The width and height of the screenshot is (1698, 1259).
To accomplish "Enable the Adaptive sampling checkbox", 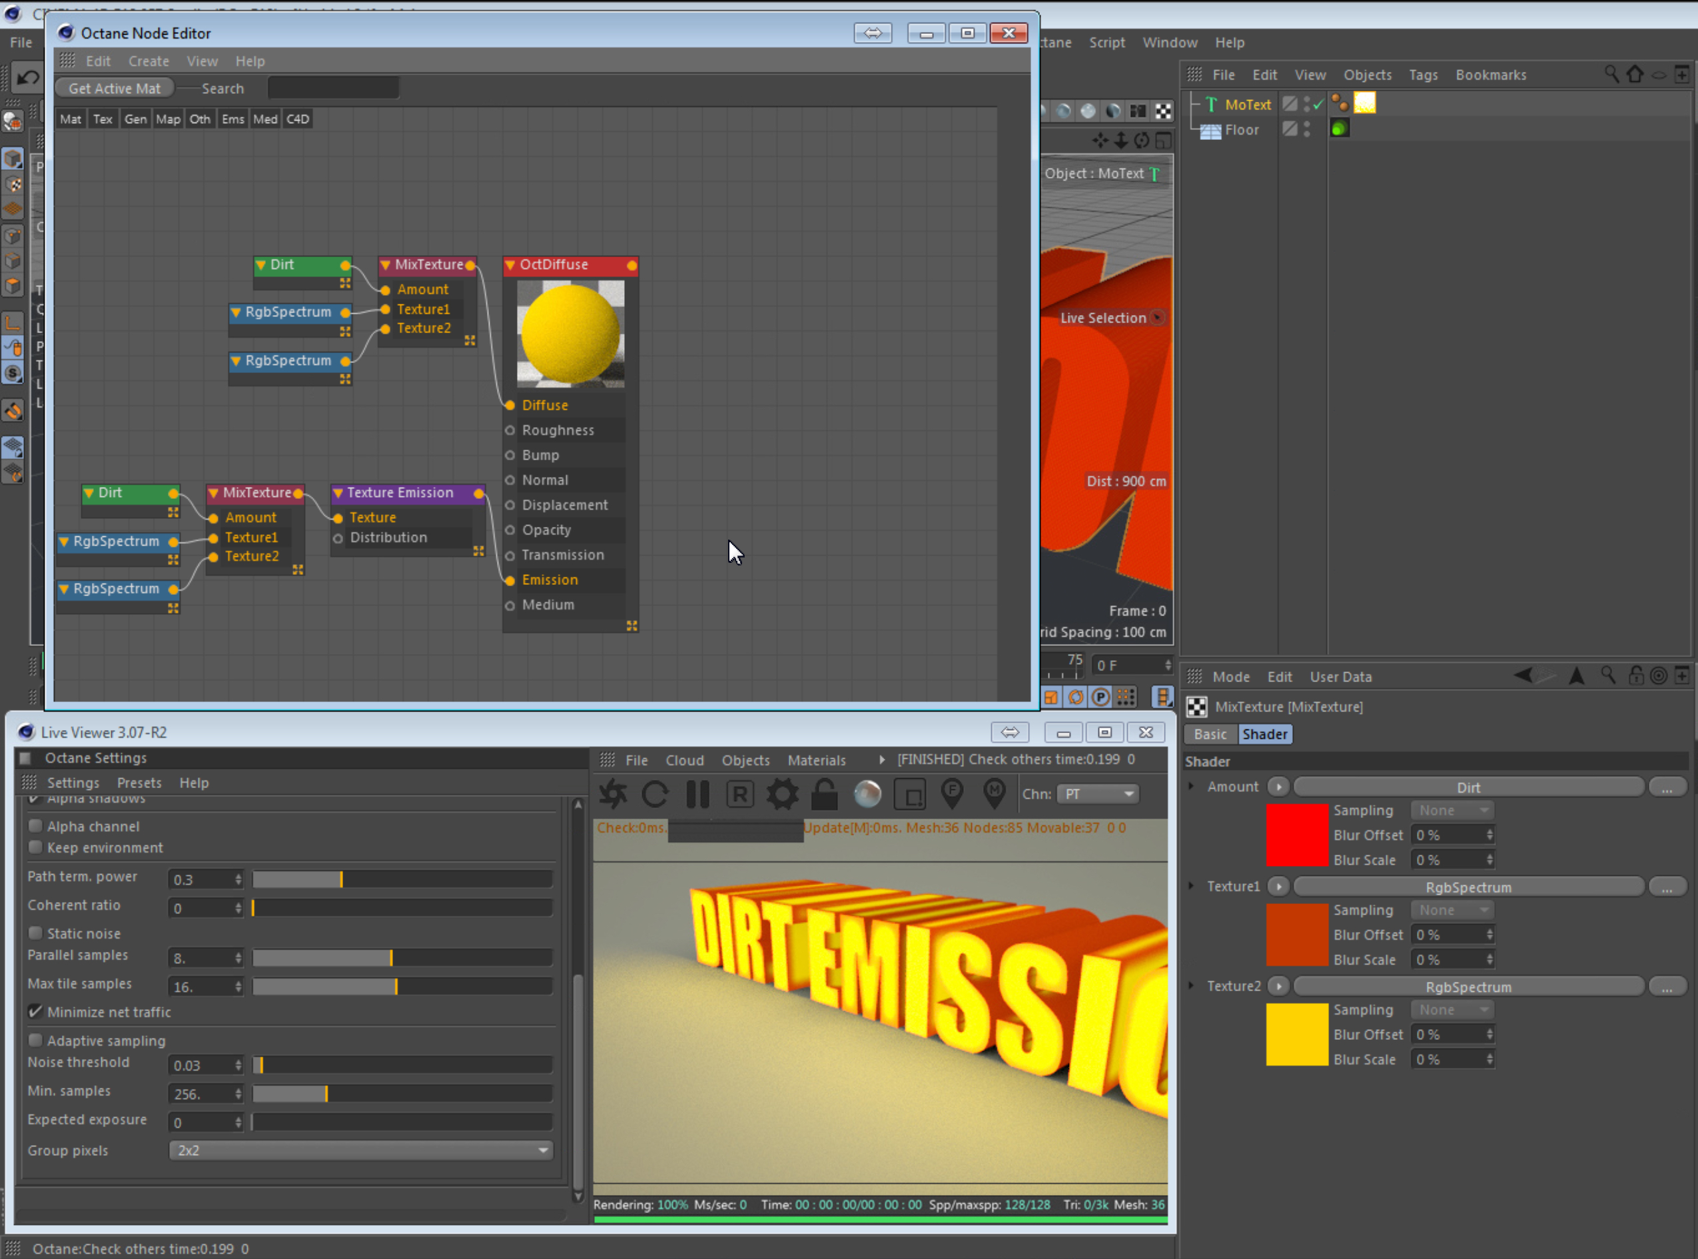I will pyautogui.click(x=35, y=1041).
